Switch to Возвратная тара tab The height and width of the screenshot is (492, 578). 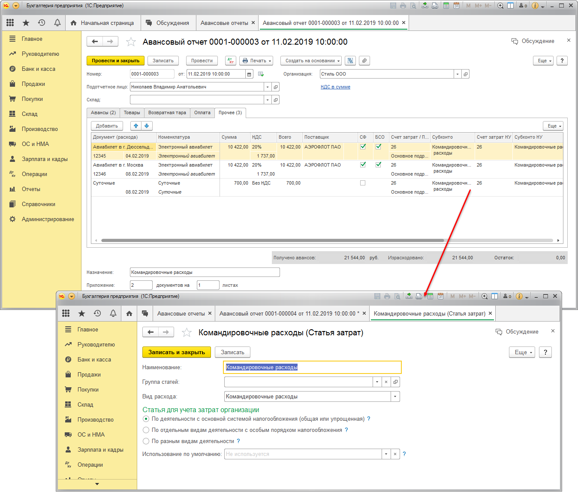point(167,112)
